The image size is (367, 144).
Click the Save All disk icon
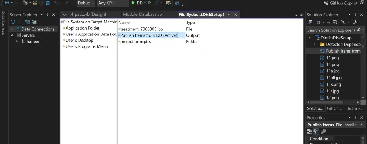click(x=47, y=3)
